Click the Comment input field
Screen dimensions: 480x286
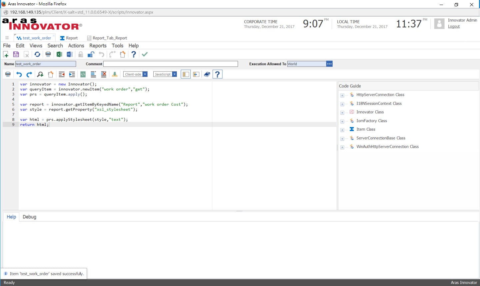coord(171,64)
